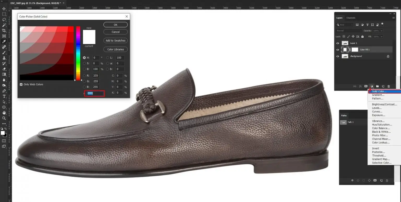
Task: Open the layer Kind filter dropdown
Action: point(345,25)
